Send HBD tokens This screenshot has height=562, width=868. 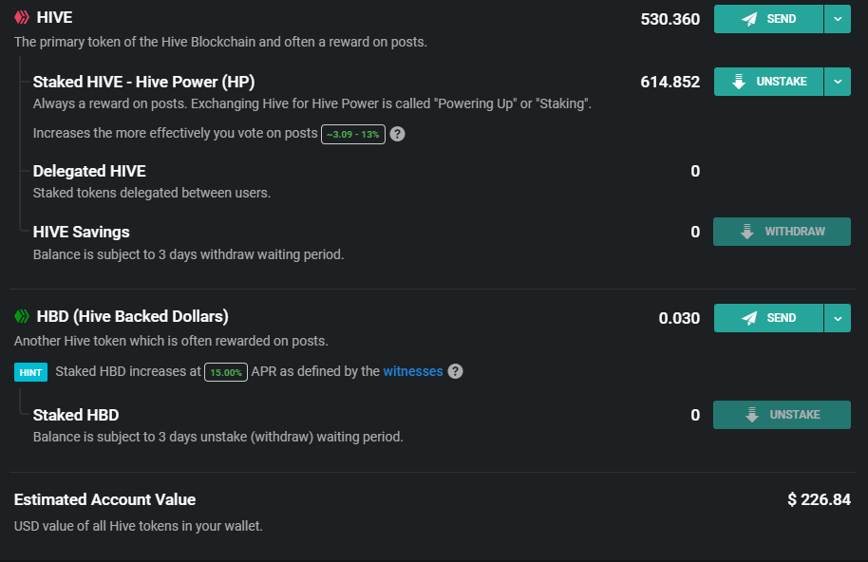pos(768,318)
